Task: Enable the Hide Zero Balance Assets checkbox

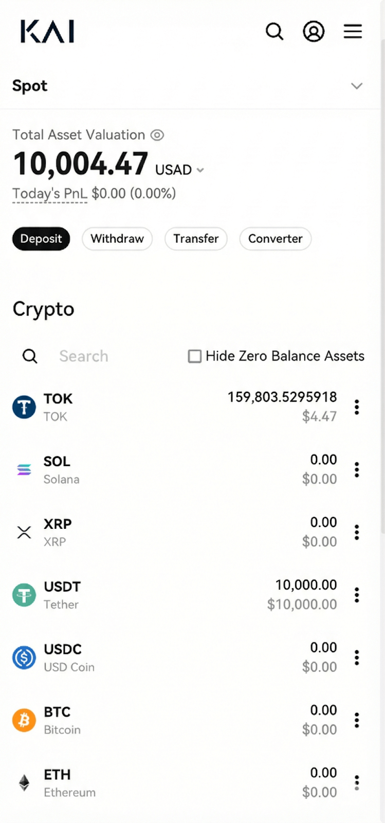Action: (x=195, y=356)
